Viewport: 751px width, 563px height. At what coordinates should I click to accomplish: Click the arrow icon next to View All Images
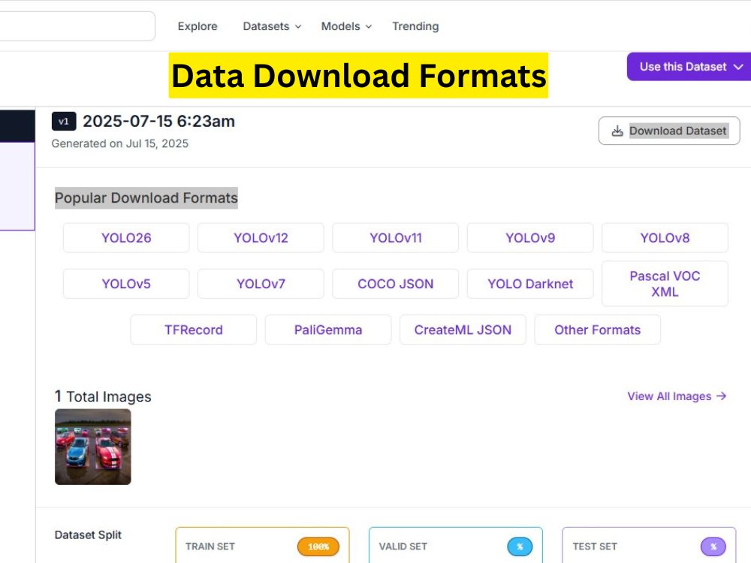pos(721,396)
